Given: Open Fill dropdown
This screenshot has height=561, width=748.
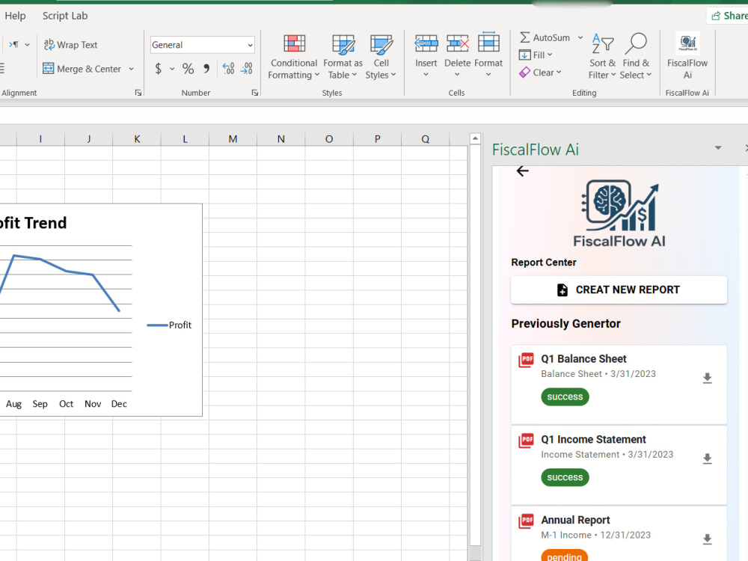Looking at the screenshot, I should pos(536,55).
